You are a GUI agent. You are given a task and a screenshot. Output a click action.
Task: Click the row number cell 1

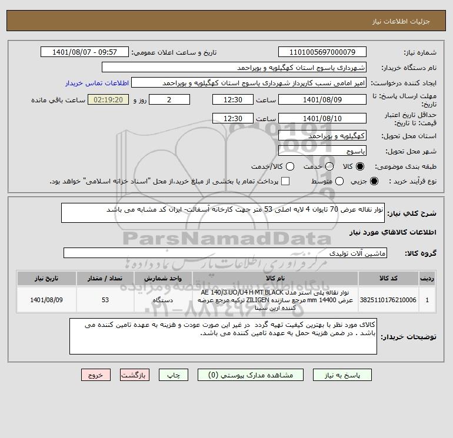(427, 300)
